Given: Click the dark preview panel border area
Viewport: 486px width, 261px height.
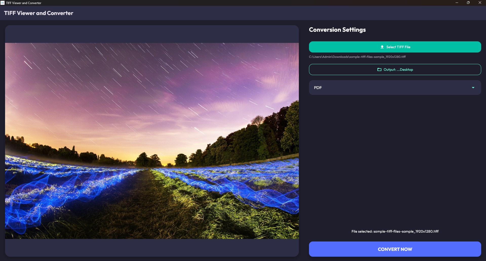Looking at the screenshot, I should (152, 34).
